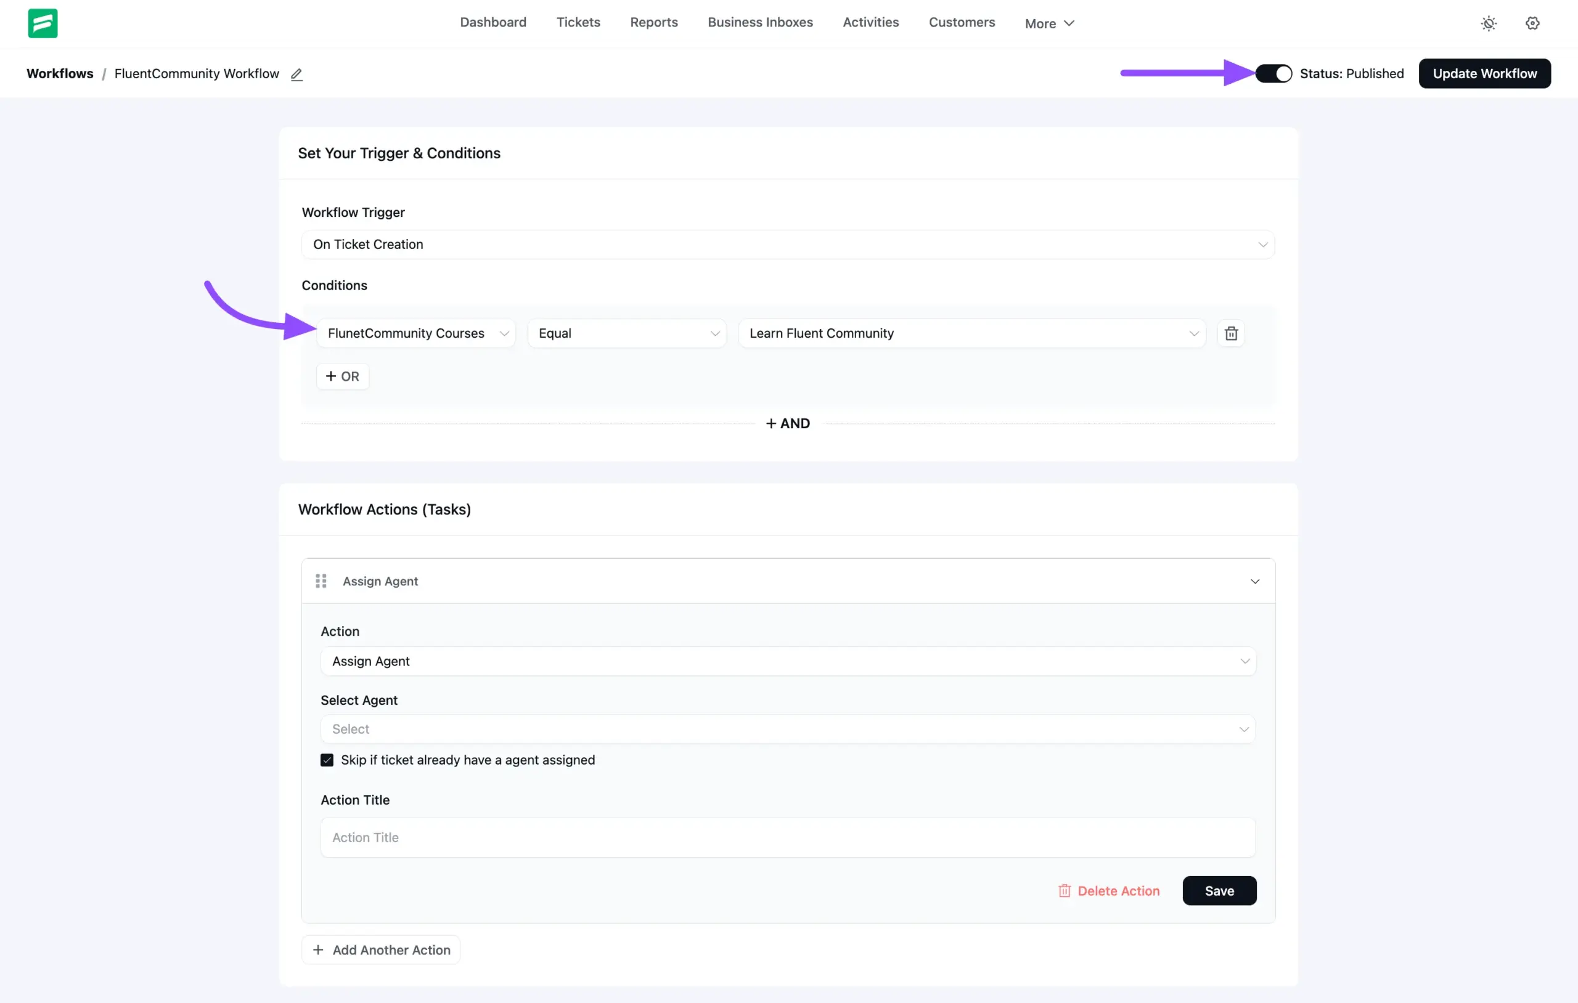Viewport: 1578px width, 1003px height.
Task: Open the Reports page
Action: tap(653, 22)
